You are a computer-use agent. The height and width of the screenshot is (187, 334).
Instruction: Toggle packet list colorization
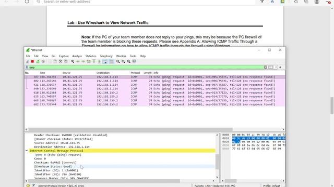click(111, 61)
